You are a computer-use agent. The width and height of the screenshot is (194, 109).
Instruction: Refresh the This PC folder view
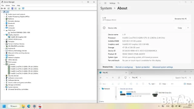[x=119, y=78]
